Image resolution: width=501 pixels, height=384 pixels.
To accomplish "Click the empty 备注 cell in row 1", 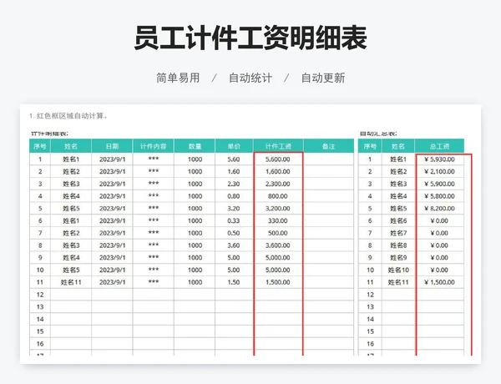I will point(328,159).
